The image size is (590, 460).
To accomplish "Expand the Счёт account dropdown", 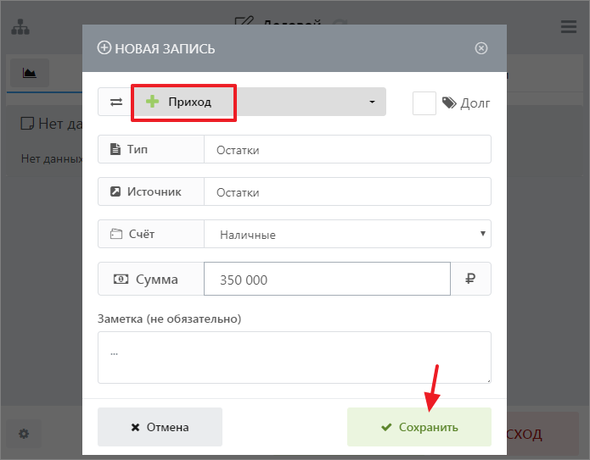I will 347,235.
